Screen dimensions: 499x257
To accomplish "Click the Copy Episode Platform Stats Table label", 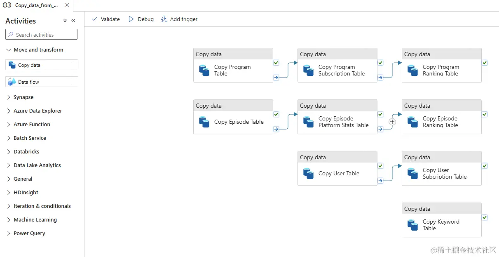I will click(344, 122).
